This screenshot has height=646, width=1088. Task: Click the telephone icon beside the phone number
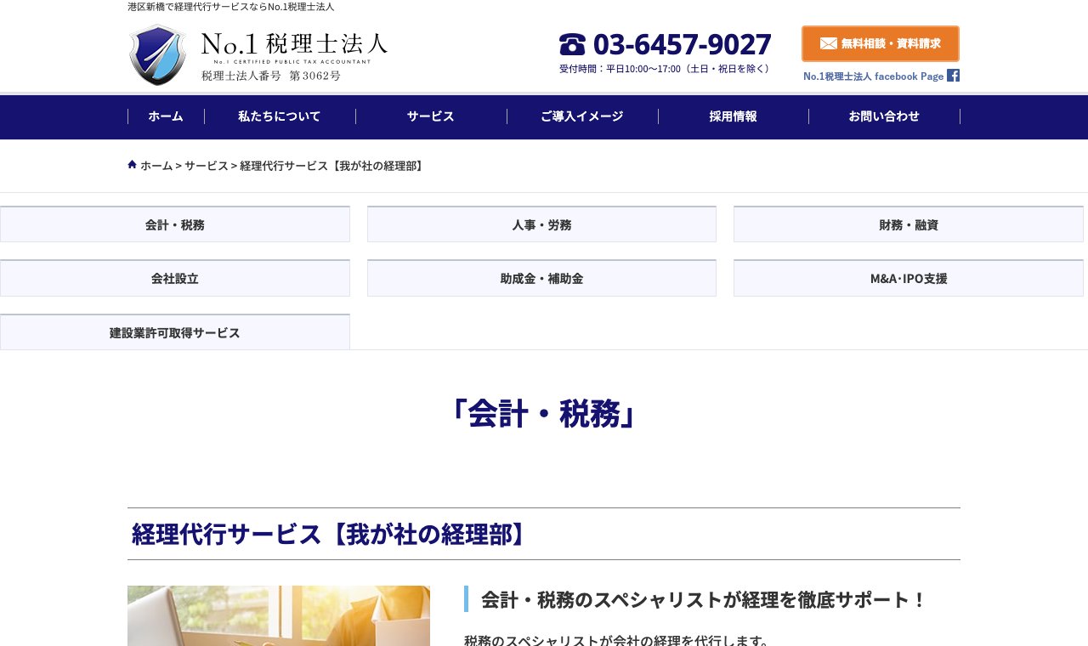(x=573, y=44)
